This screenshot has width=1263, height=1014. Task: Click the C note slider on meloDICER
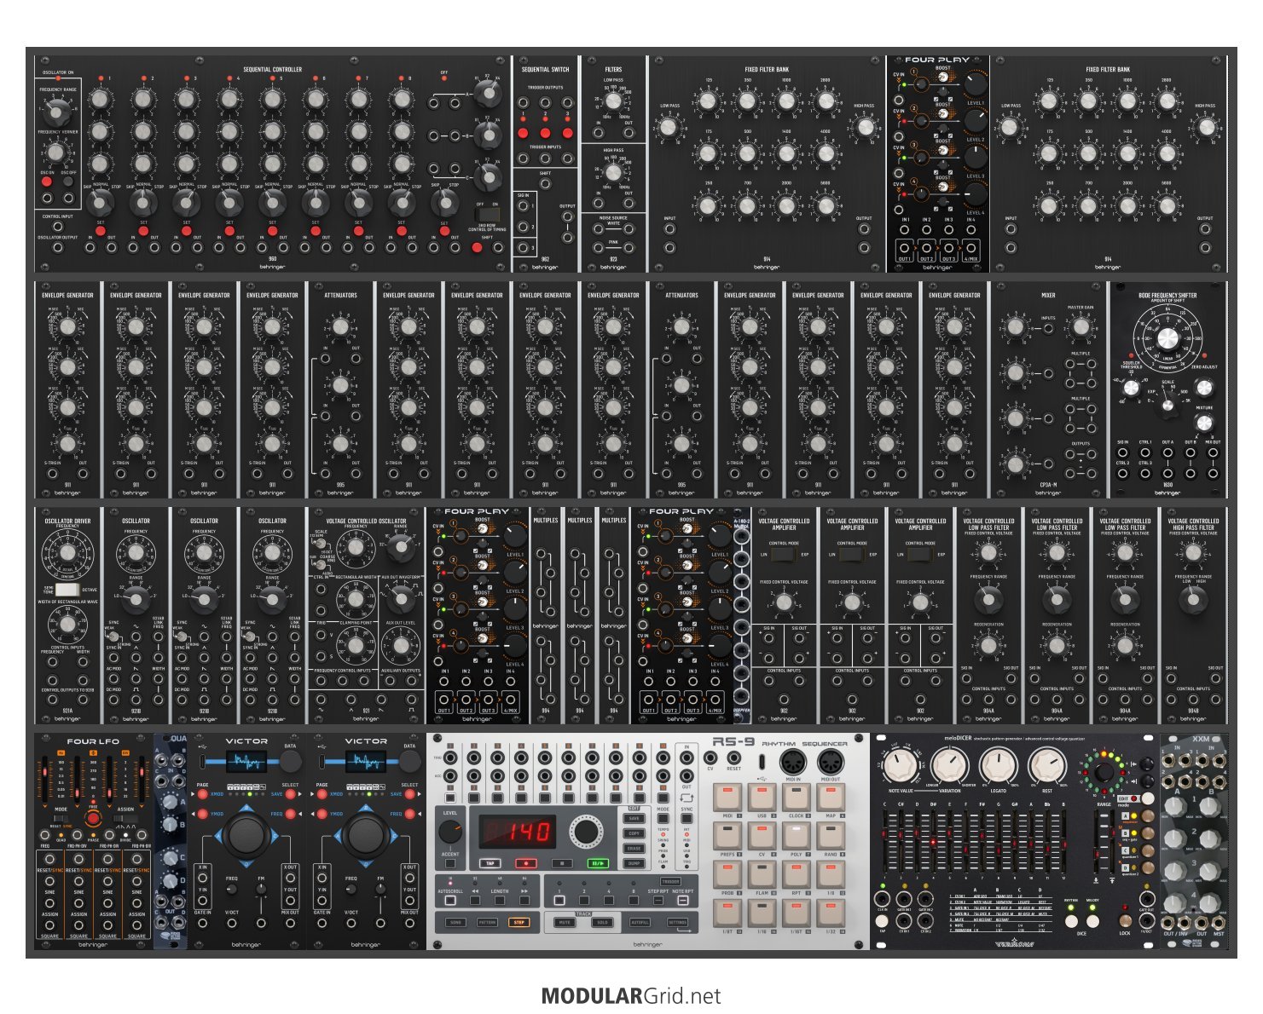(884, 834)
